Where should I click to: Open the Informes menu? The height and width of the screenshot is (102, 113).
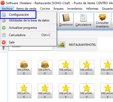pos(92,9)
